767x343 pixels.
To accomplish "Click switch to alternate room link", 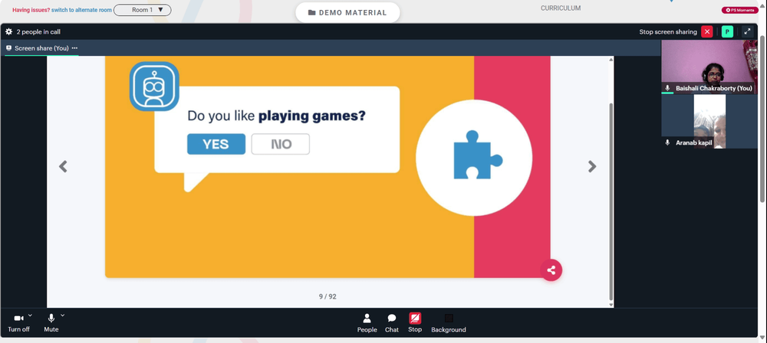I will pos(82,10).
